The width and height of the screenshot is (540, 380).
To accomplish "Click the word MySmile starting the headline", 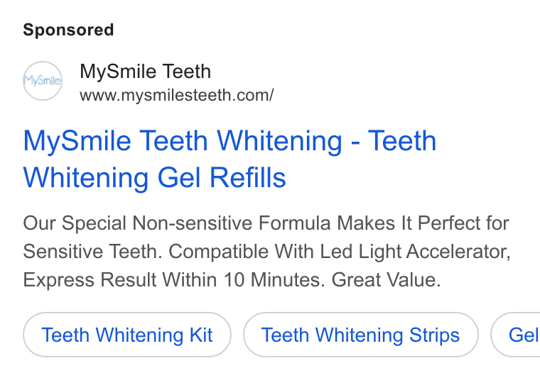I will (77, 141).
